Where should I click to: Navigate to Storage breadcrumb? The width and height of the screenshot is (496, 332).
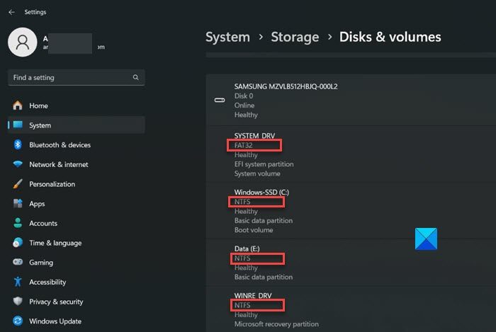tap(295, 37)
